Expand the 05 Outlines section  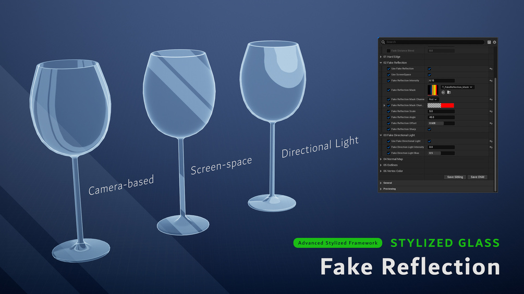381,165
